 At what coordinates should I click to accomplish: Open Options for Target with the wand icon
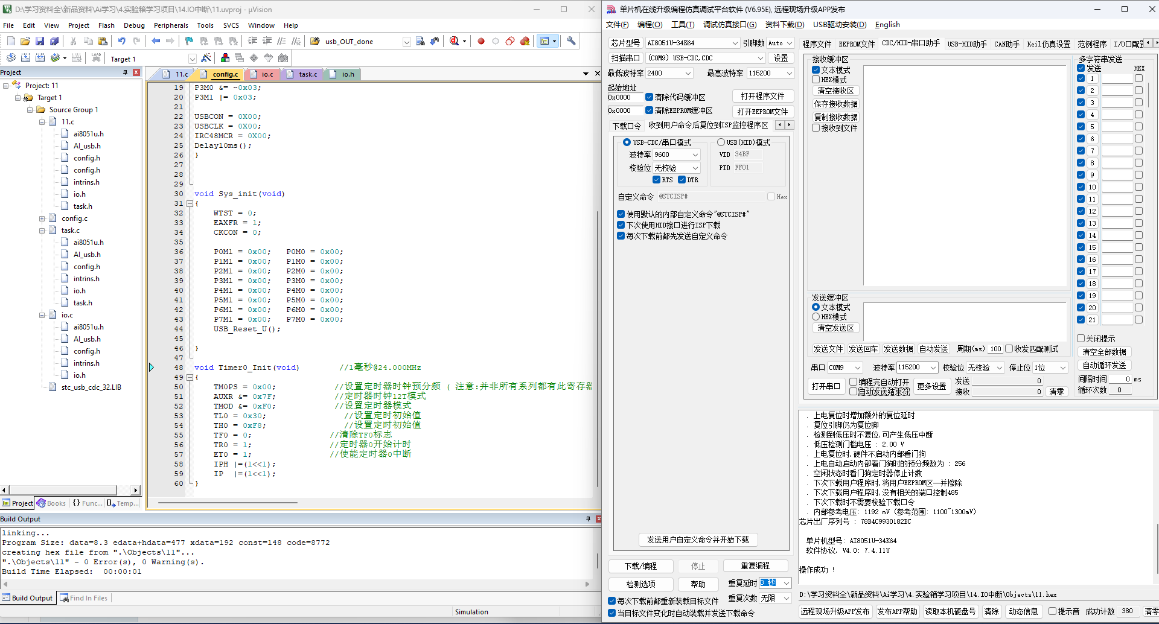pyautogui.click(x=206, y=58)
